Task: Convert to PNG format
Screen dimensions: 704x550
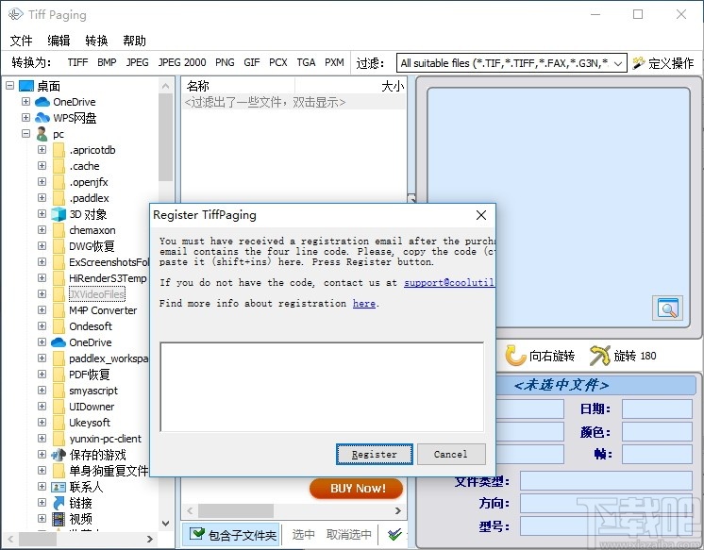Action: (x=225, y=62)
